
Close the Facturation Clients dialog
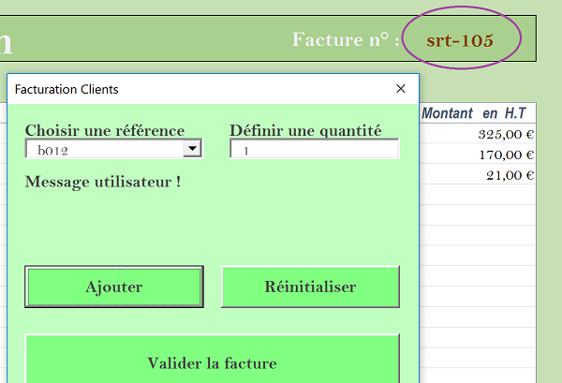(401, 89)
